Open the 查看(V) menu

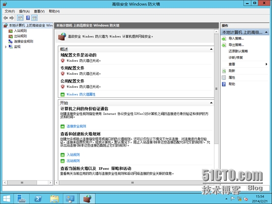(x=39, y=11)
